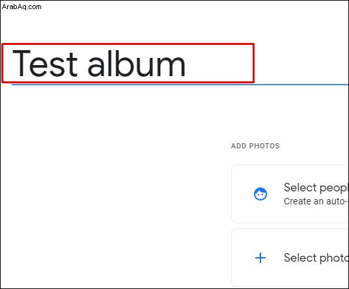Viewport: 349px width, 289px height.
Task: Click blank area left of face icon in people card
Action: (243, 194)
